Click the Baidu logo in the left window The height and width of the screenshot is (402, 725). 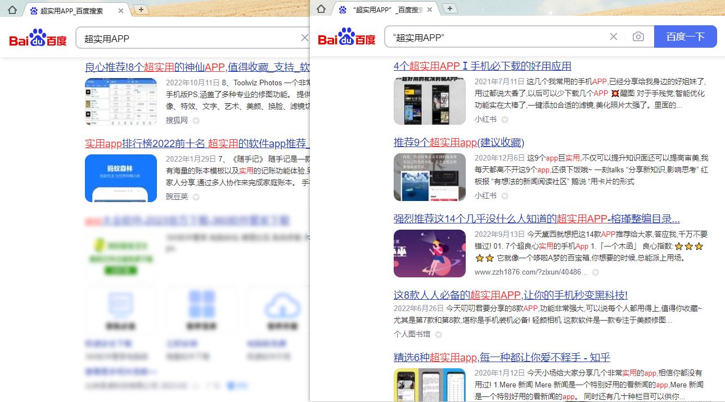coord(37,38)
